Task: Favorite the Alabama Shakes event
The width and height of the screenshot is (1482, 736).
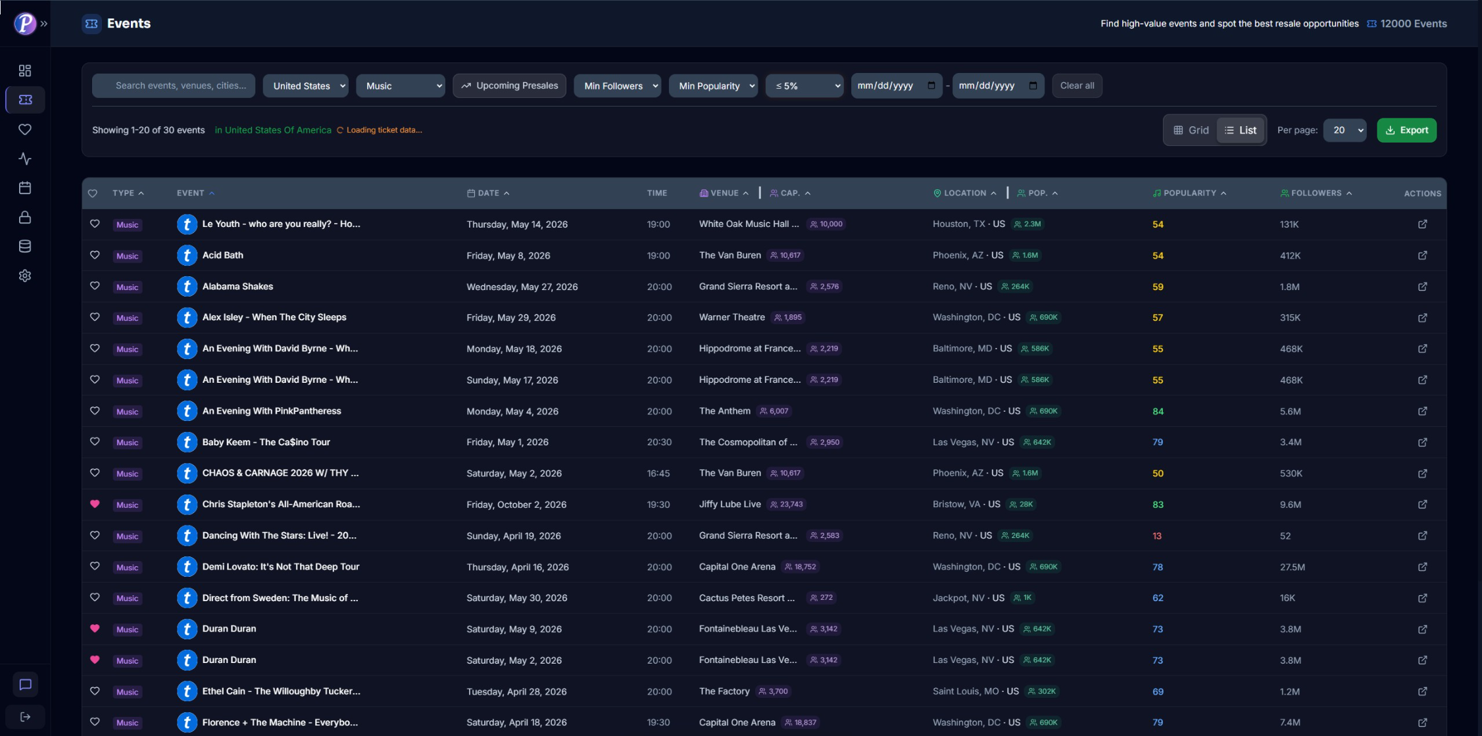Action: pyautogui.click(x=95, y=287)
